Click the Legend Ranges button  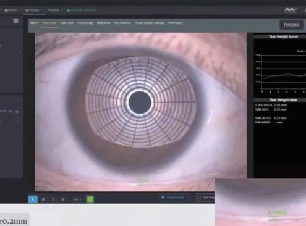[174, 198]
